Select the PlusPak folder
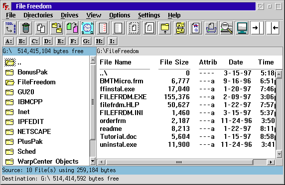The width and height of the screenshot is (285, 185). (x=24, y=141)
